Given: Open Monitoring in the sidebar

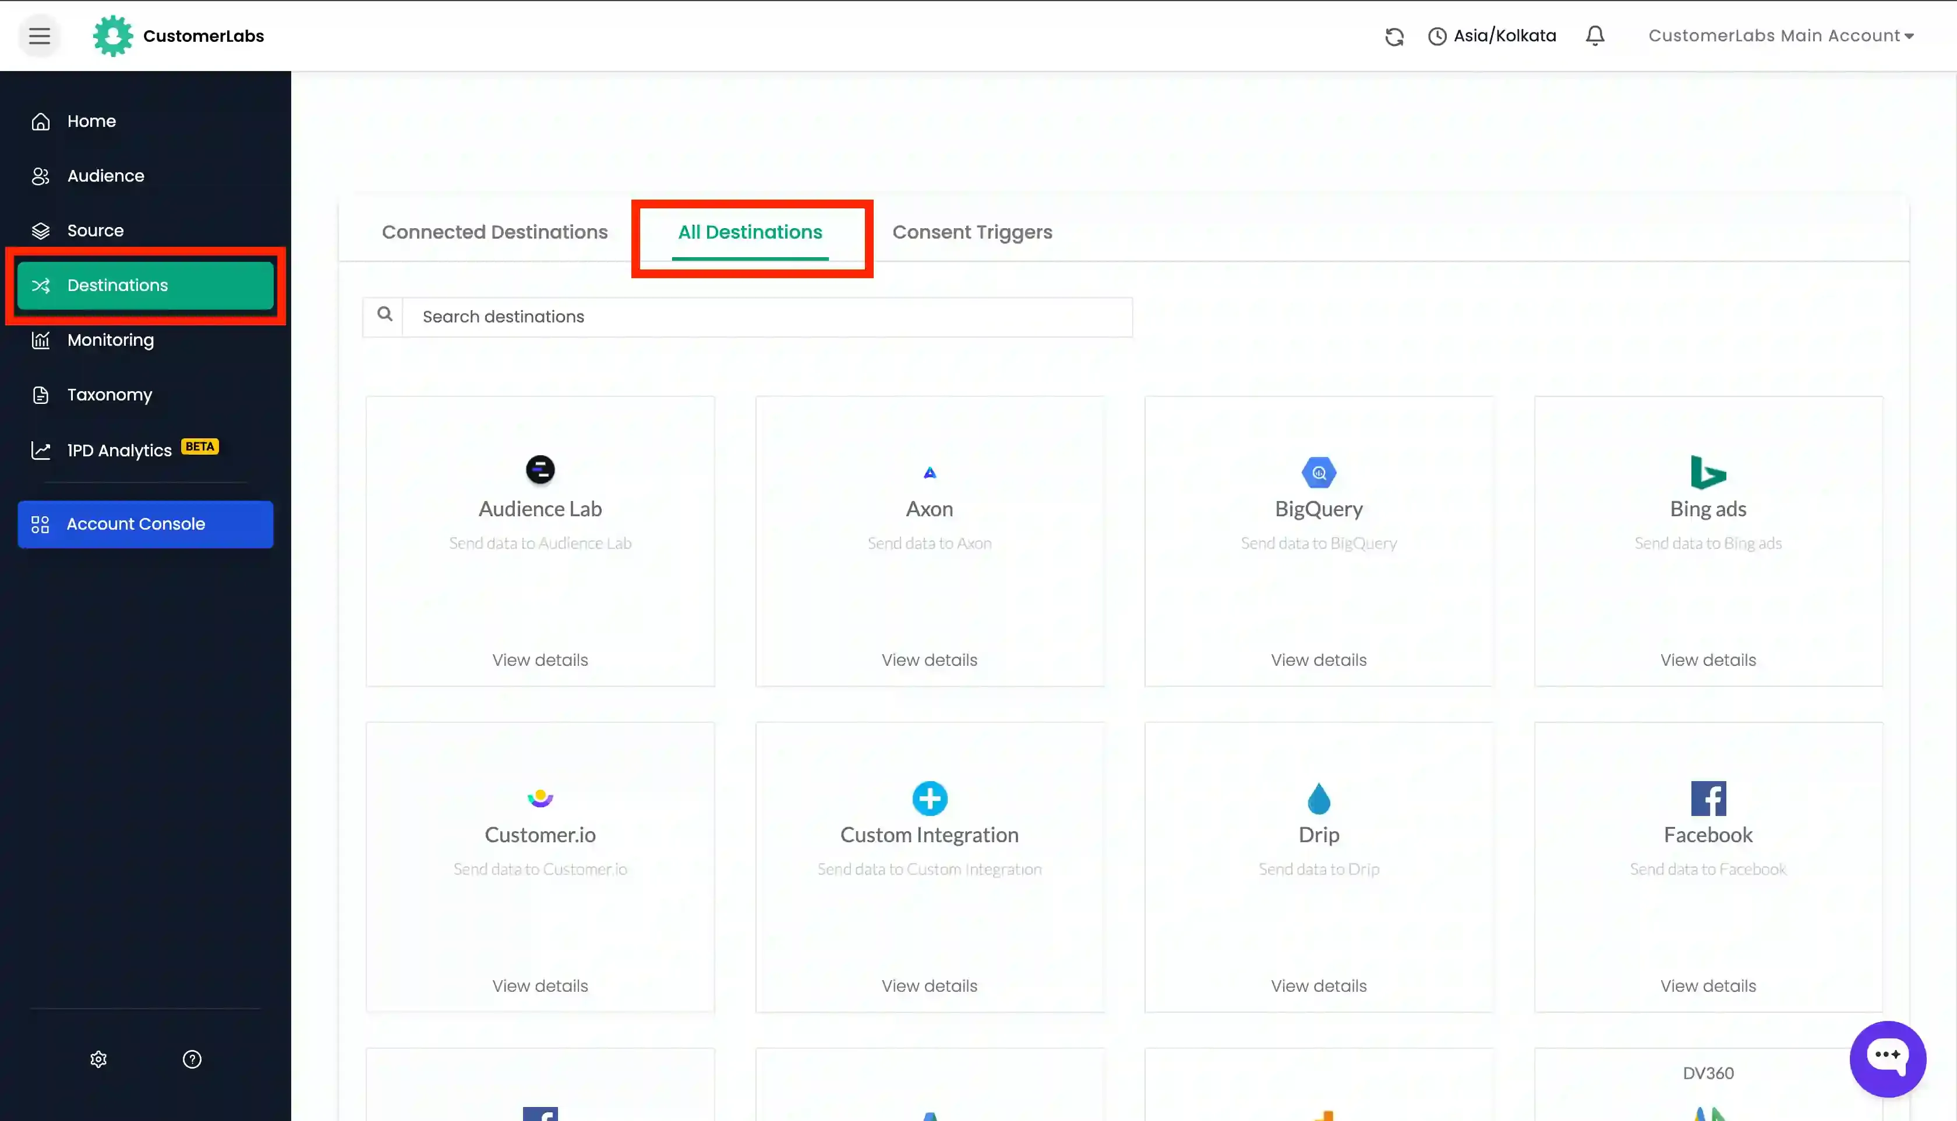Looking at the screenshot, I should pyautogui.click(x=146, y=339).
